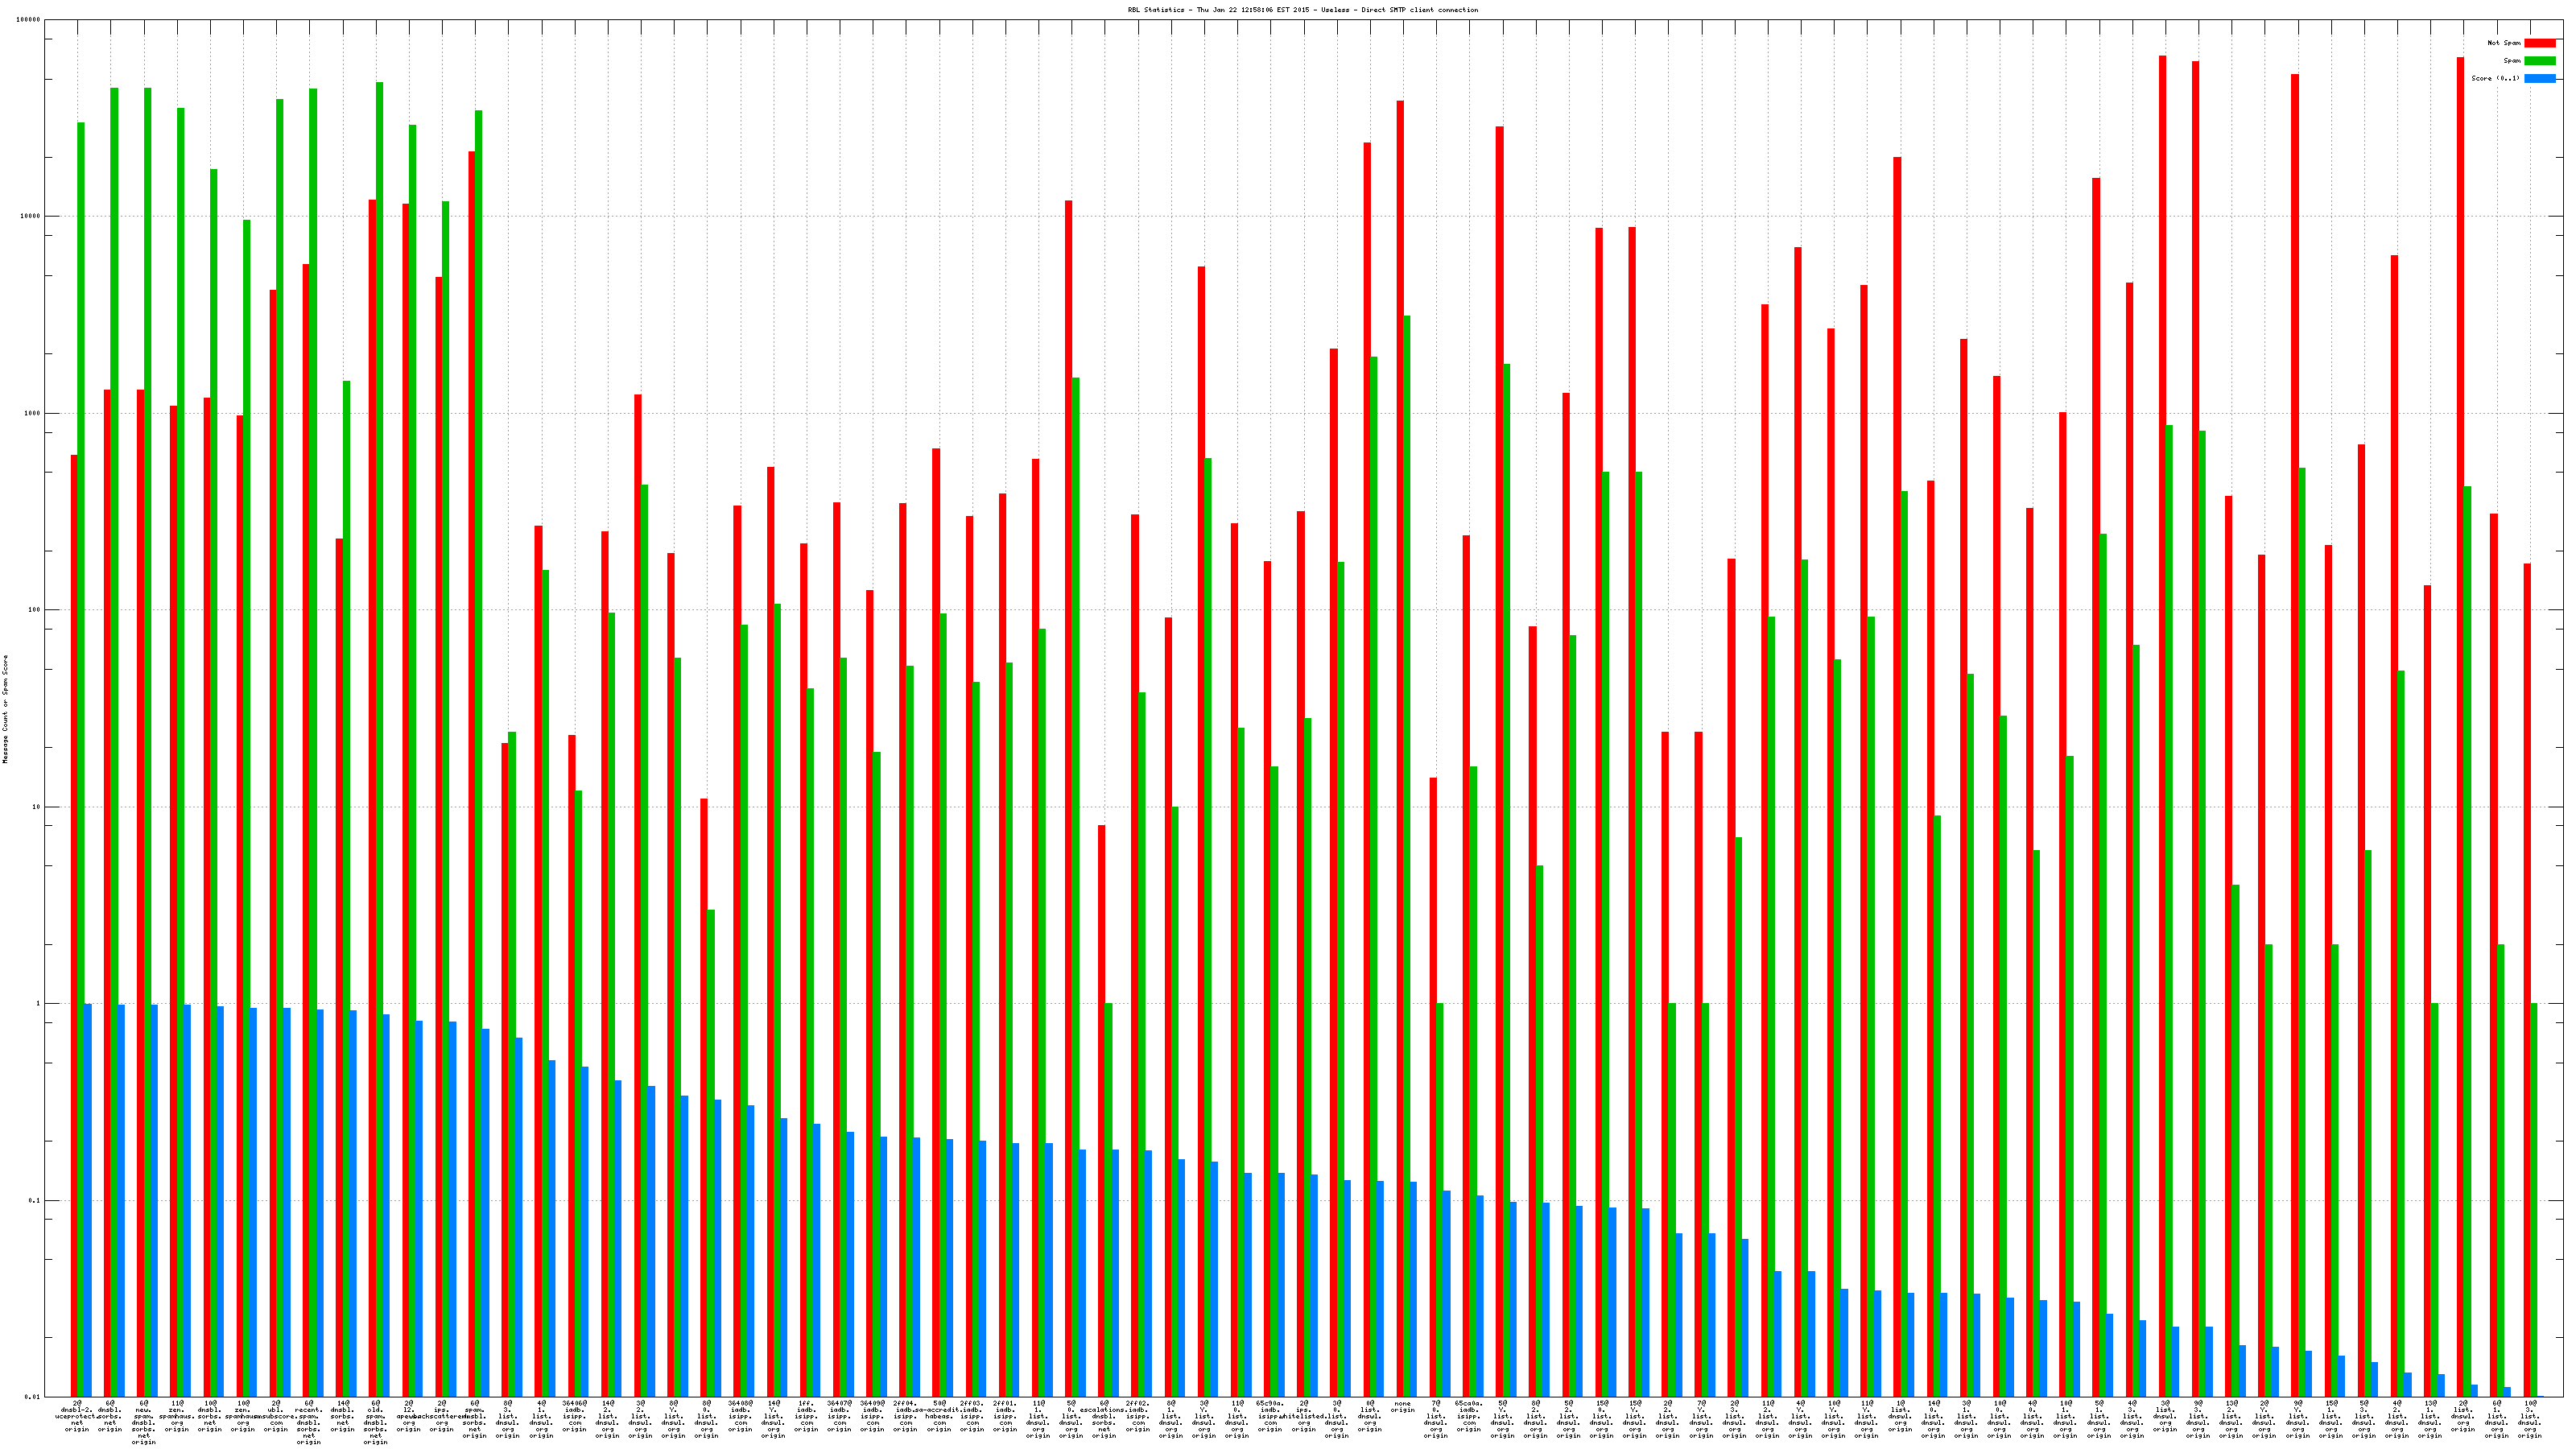This screenshot has height=1449, width=2576.
Task: Click the 100000 y-axis tick label
Action: (29, 20)
